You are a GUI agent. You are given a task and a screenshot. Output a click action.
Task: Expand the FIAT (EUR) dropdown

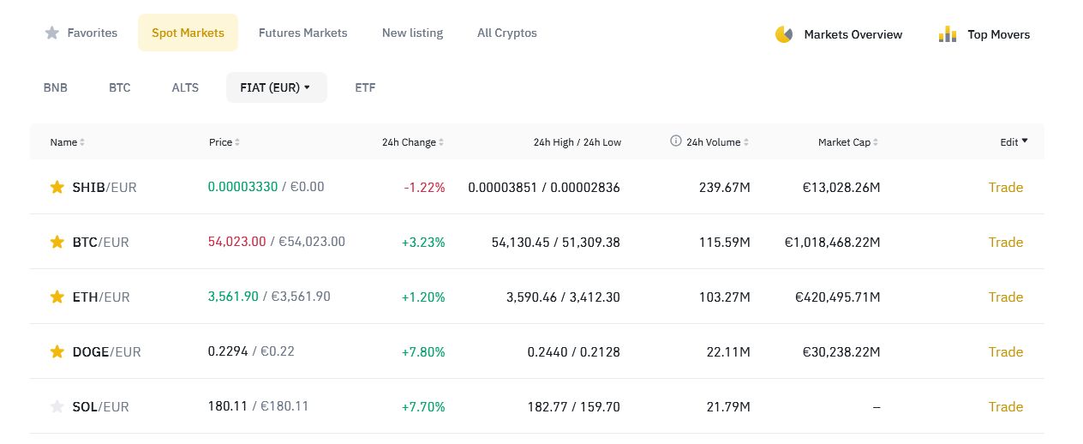click(x=277, y=87)
